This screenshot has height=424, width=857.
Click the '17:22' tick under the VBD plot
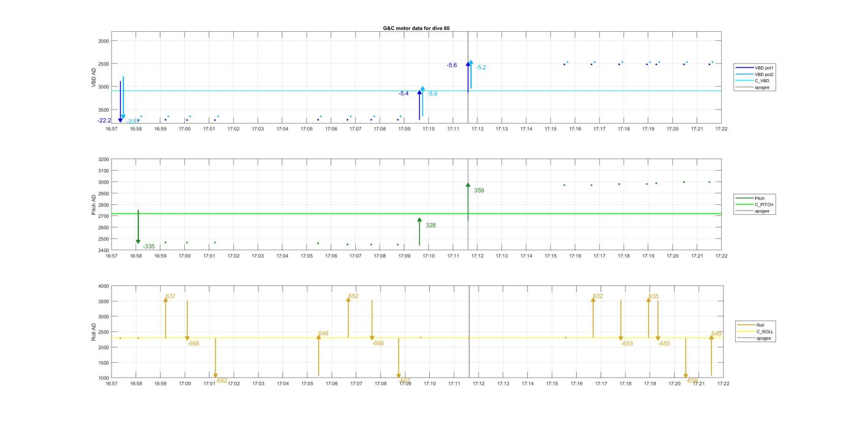click(721, 129)
